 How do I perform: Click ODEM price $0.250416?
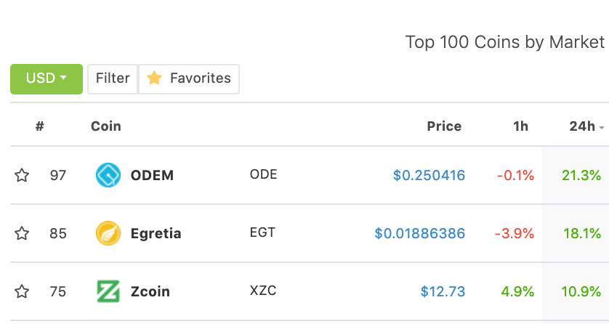coord(429,175)
